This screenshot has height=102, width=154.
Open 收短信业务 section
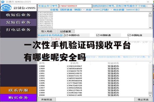[18, 15]
